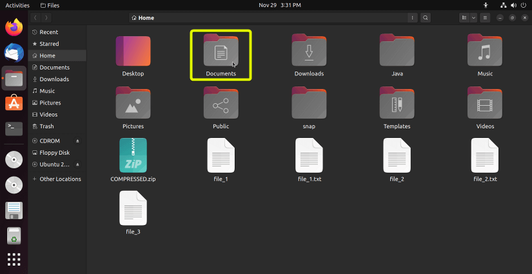
Task: Open Terminal from the dock
Action: click(x=14, y=128)
